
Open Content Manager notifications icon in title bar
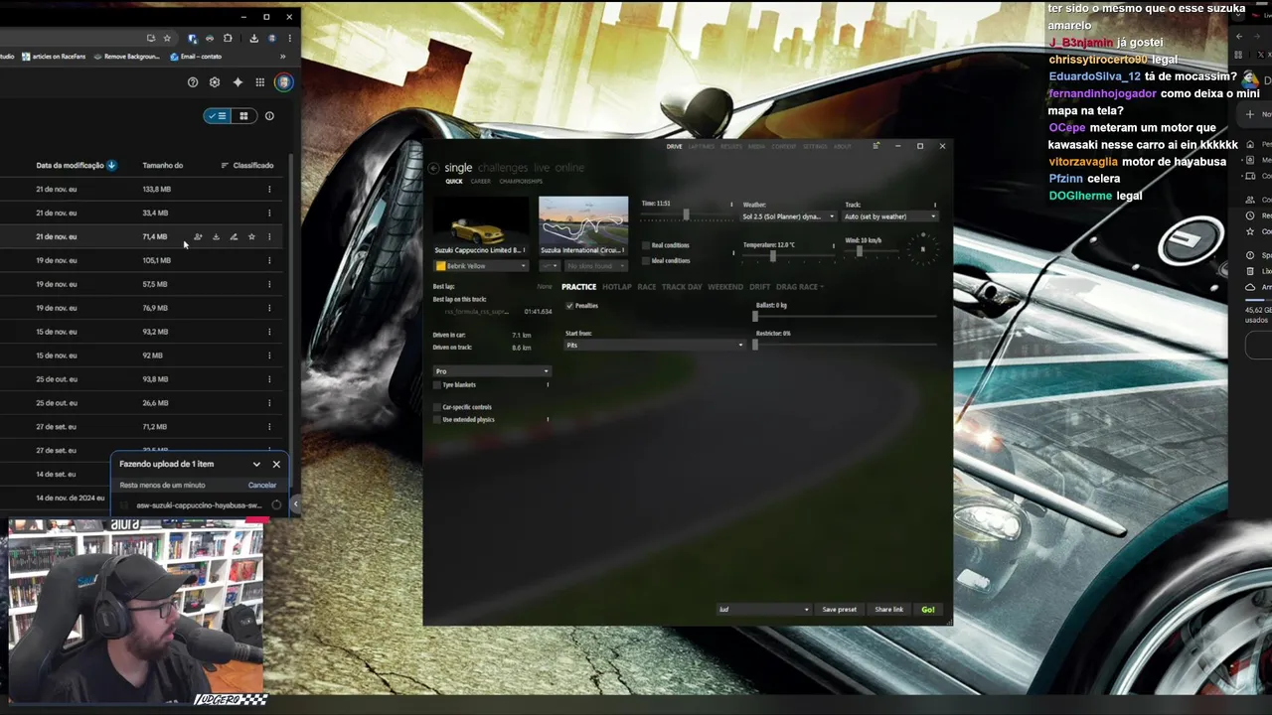tap(875, 146)
